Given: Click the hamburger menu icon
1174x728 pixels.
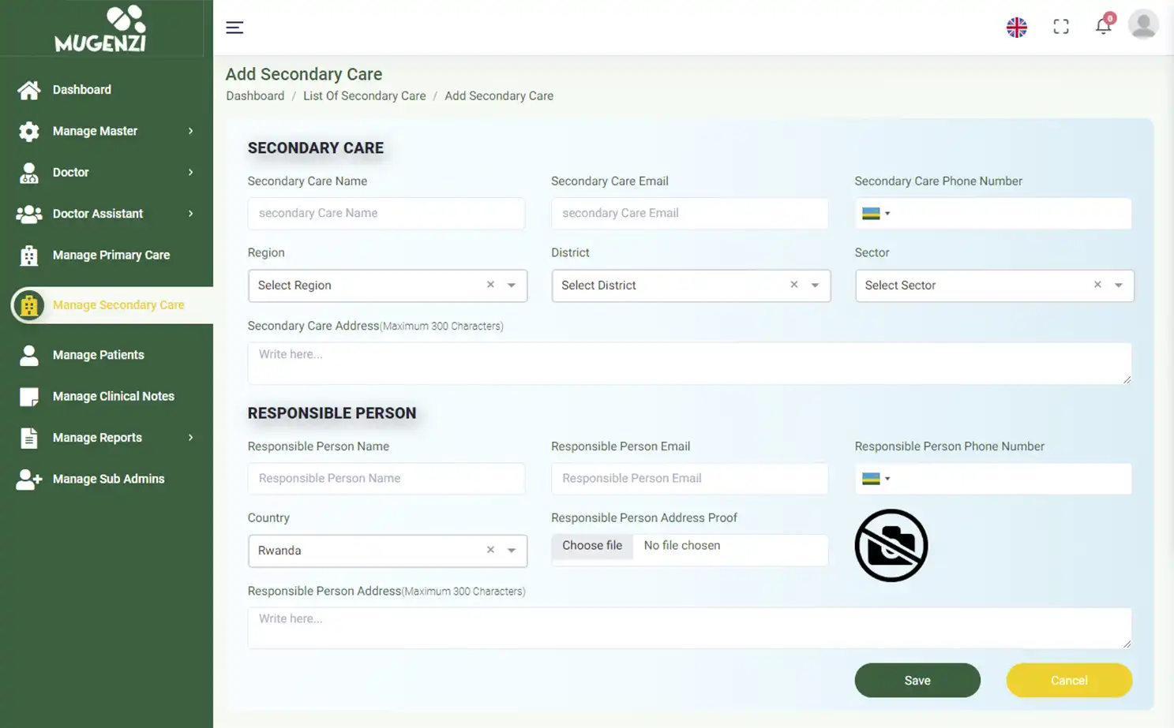Looking at the screenshot, I should tap(234, 28).
